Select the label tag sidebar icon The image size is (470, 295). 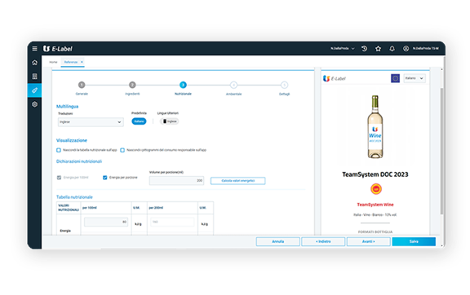(x=35, y=90)
